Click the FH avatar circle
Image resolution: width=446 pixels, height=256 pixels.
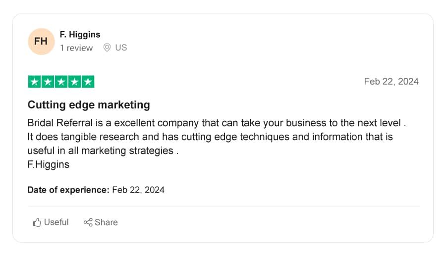coord(41,42)
